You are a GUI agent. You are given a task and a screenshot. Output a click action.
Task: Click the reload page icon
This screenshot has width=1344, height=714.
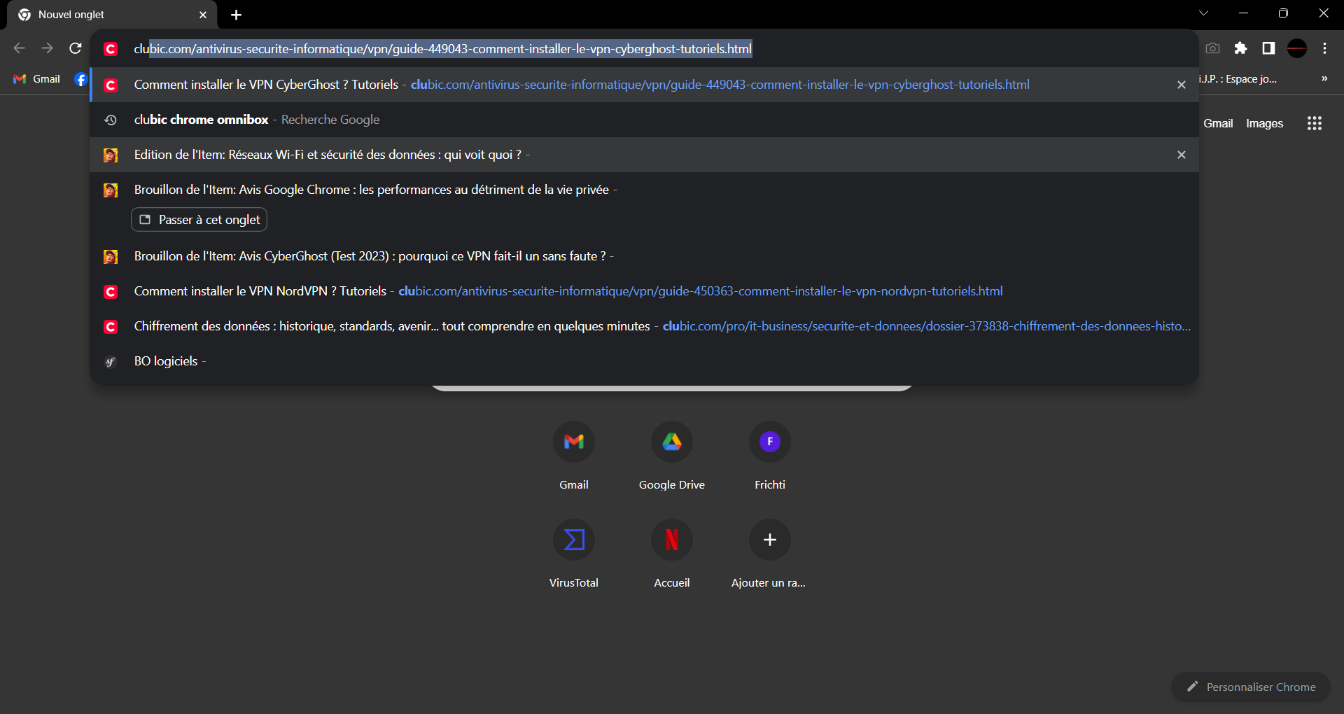(x=76, y=48)
